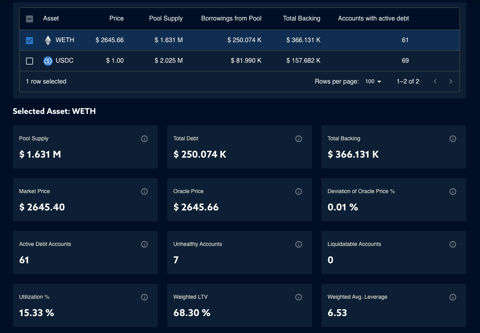Click the info icon on Total Backing card
This screenshot has height=333, width=480.
[x=453, y=139]
